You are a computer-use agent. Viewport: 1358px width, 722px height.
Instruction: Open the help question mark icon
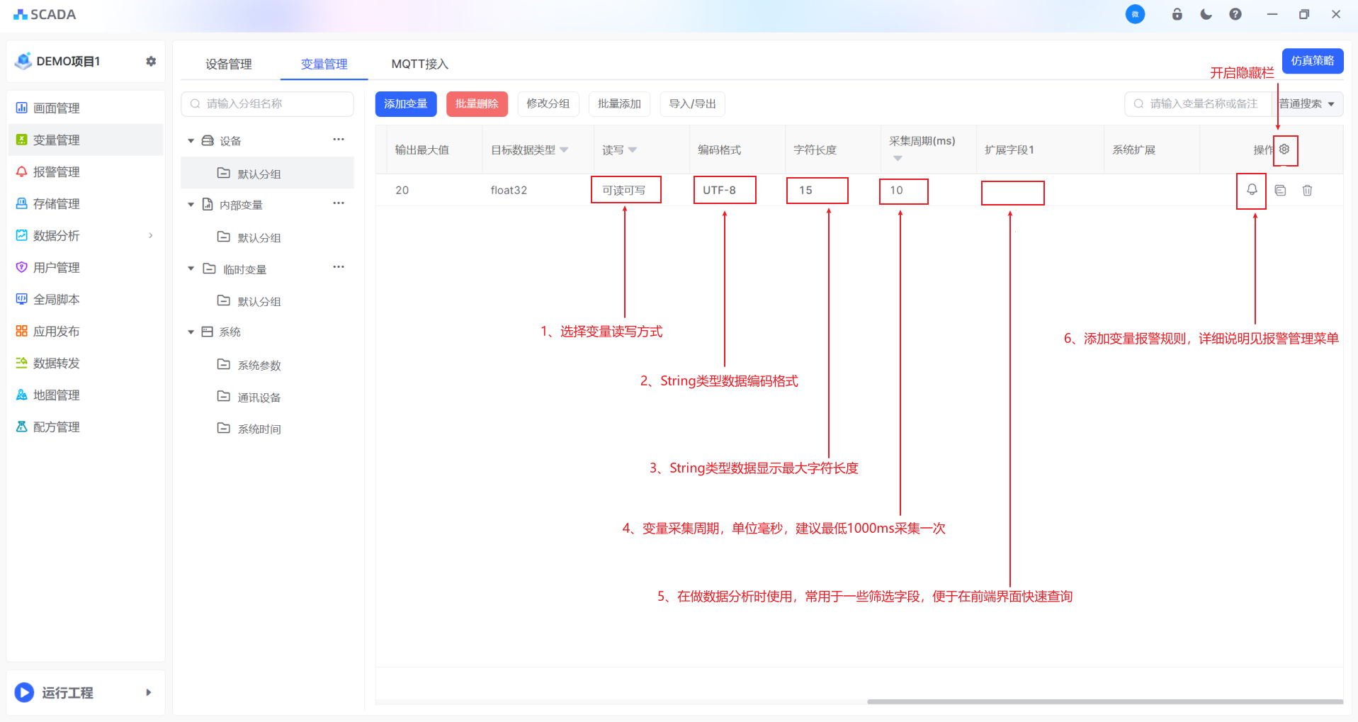1235,14
